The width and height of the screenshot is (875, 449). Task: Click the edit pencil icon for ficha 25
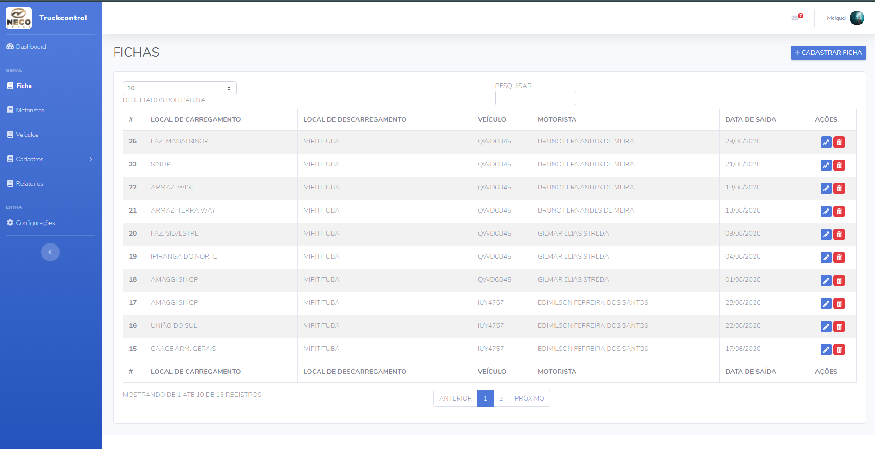(826, 142)
